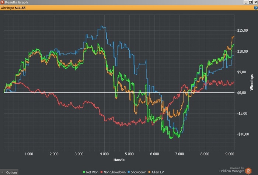
Task: Click the 3 000 hands axis label
Action: [x=79, y=154]
